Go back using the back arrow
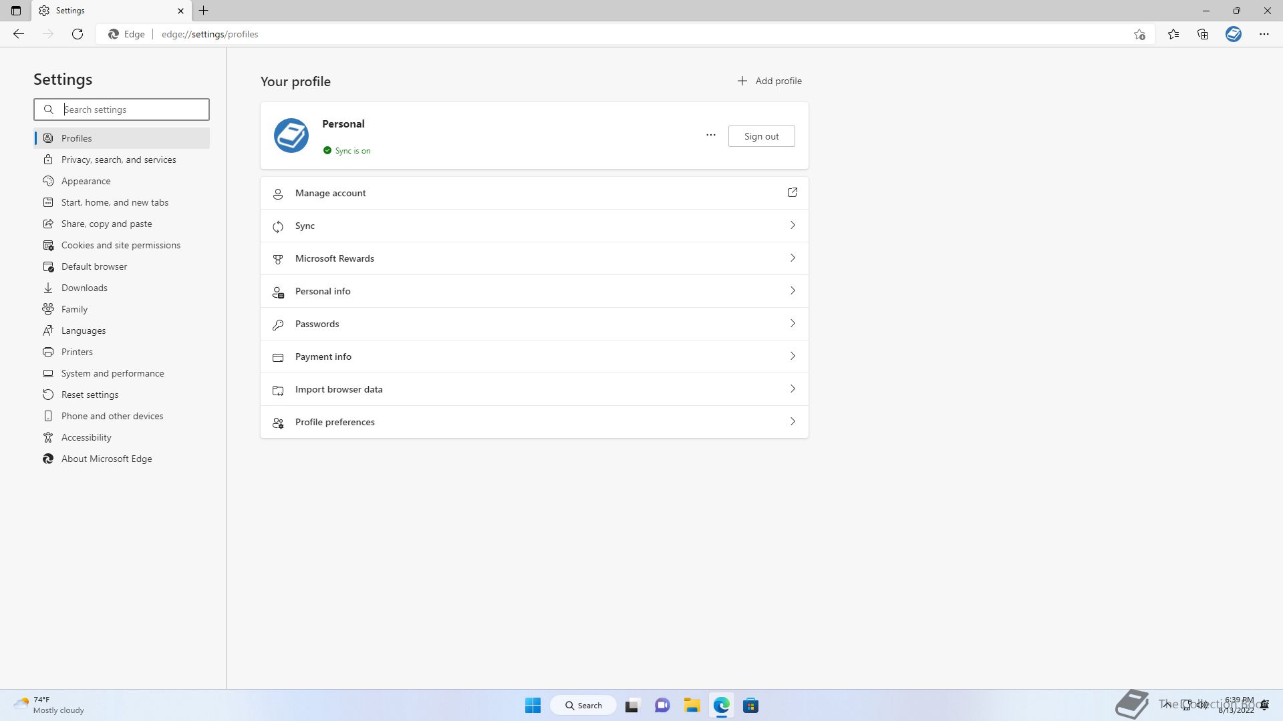The height and width of the screenshot is (721, 1283). pos(19,34)
